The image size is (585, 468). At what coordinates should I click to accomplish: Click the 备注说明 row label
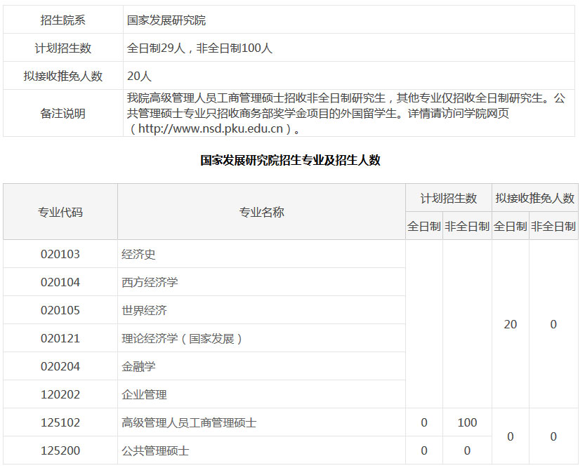click(63, 113)
